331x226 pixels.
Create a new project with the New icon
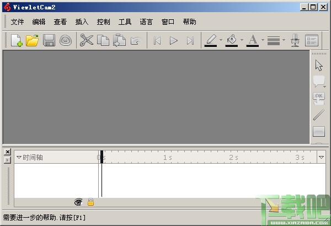pos(17,40)
